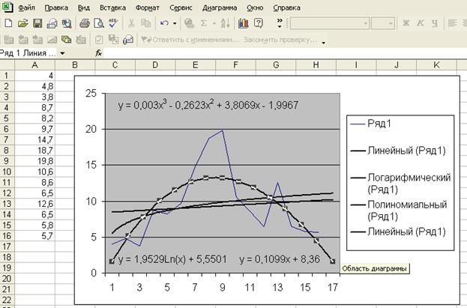Open the Undo history dropdown arrow
467x308 pixels.
(x=173, y=23)
